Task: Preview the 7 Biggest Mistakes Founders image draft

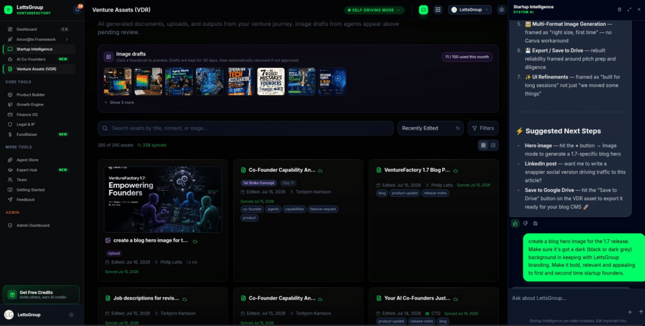Action: 271,81
